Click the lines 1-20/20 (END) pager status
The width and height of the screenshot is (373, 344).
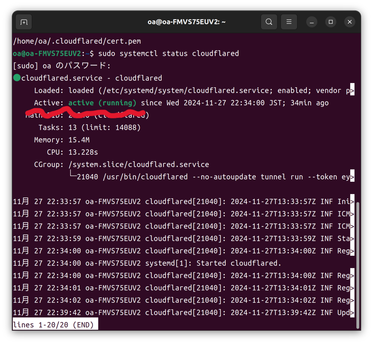55,324
